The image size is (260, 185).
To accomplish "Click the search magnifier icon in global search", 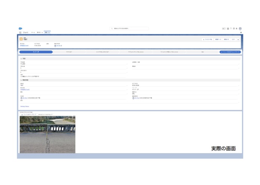I will 112,28.
